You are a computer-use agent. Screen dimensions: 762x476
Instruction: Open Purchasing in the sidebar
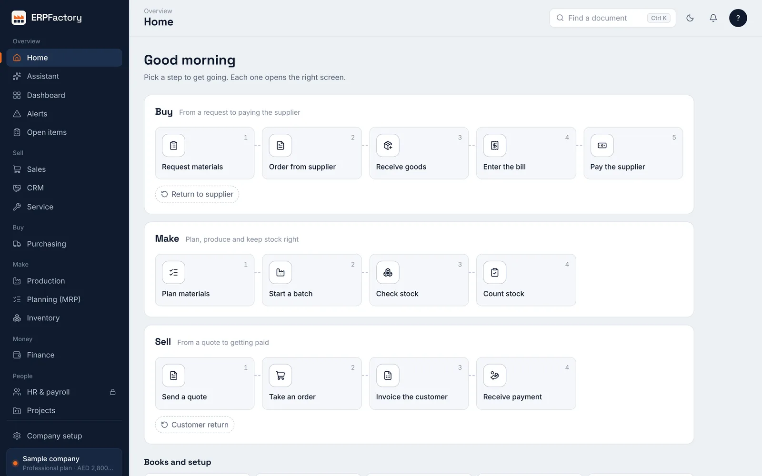pos(64,244)
